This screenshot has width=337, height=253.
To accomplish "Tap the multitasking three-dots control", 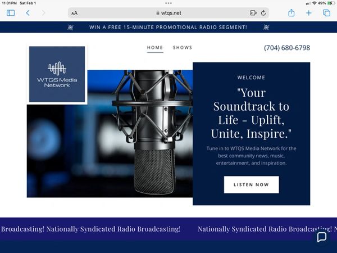I will tap(168, 3).
